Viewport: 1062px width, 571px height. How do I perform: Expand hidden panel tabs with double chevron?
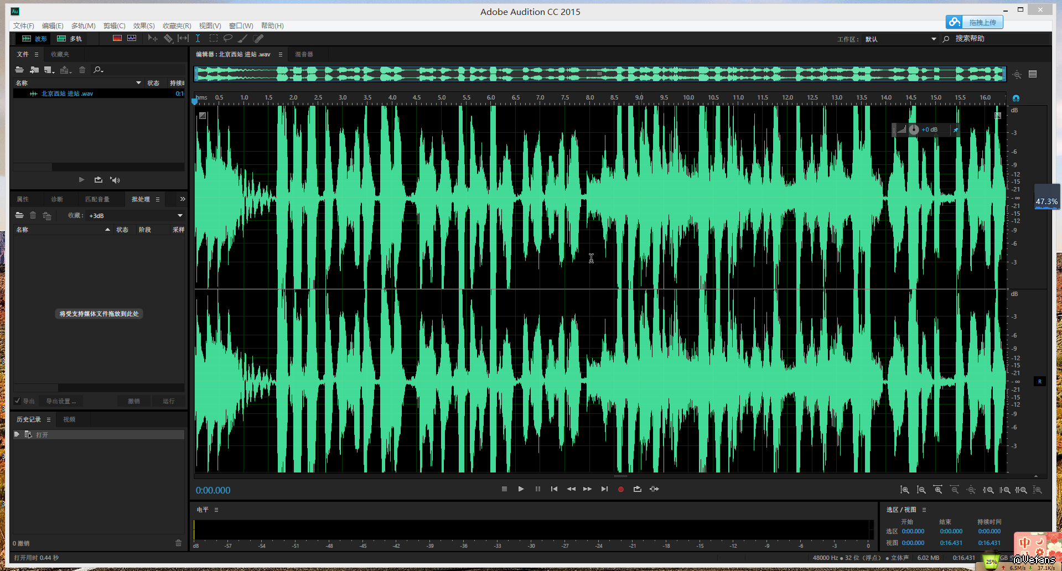coord(182,199)
